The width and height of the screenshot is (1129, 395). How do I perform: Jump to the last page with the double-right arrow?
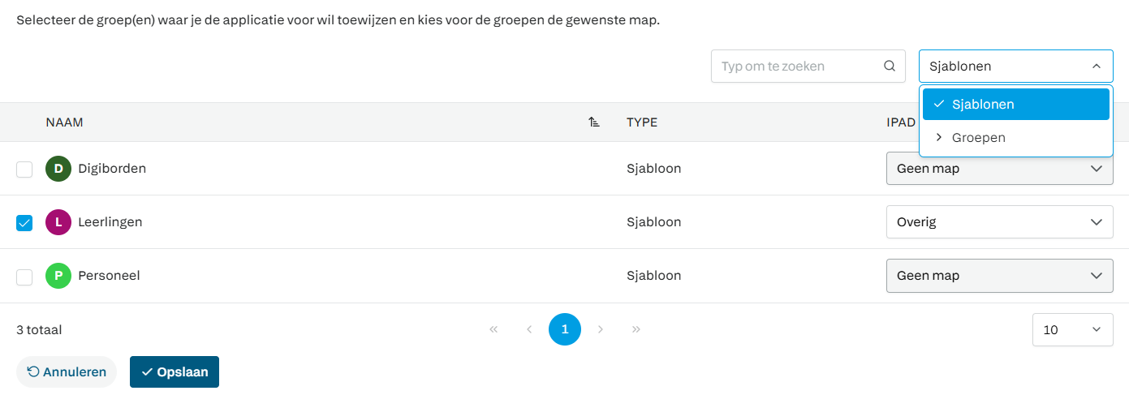636,329
